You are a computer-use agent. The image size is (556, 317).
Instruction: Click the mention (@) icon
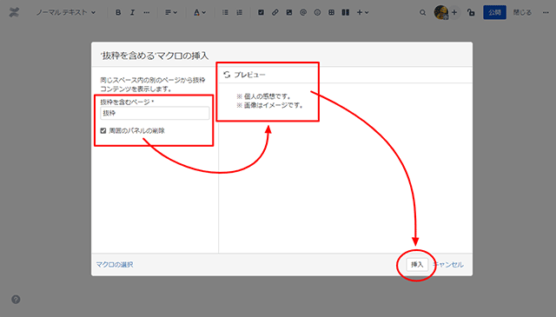click(303, 12)
